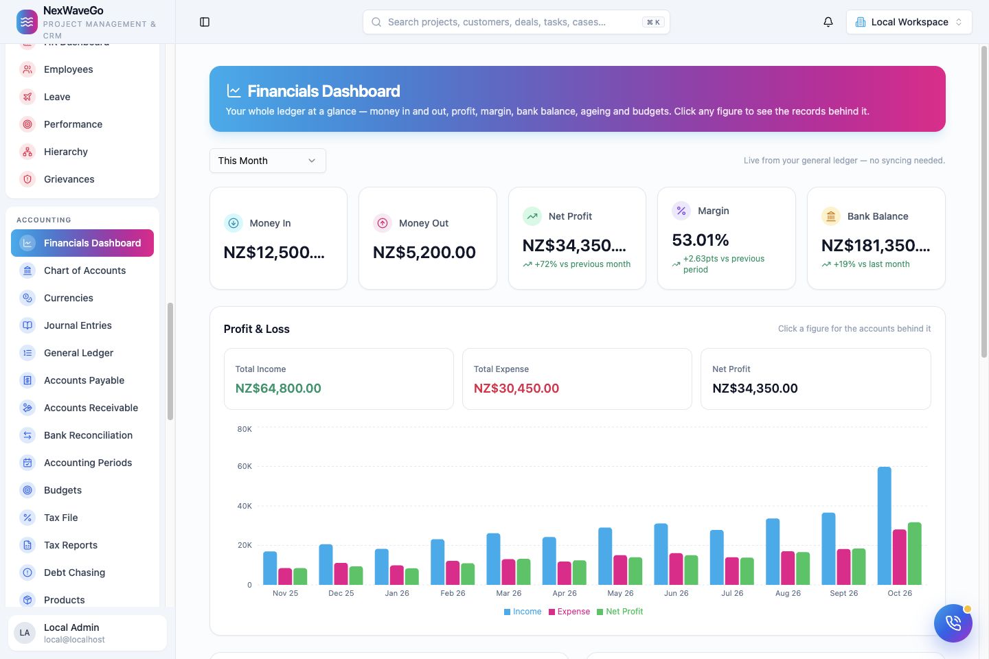Toggle the Net Profit legend swatch
The height and width of the screenshot is (659, 989).
tap(600, 612)
